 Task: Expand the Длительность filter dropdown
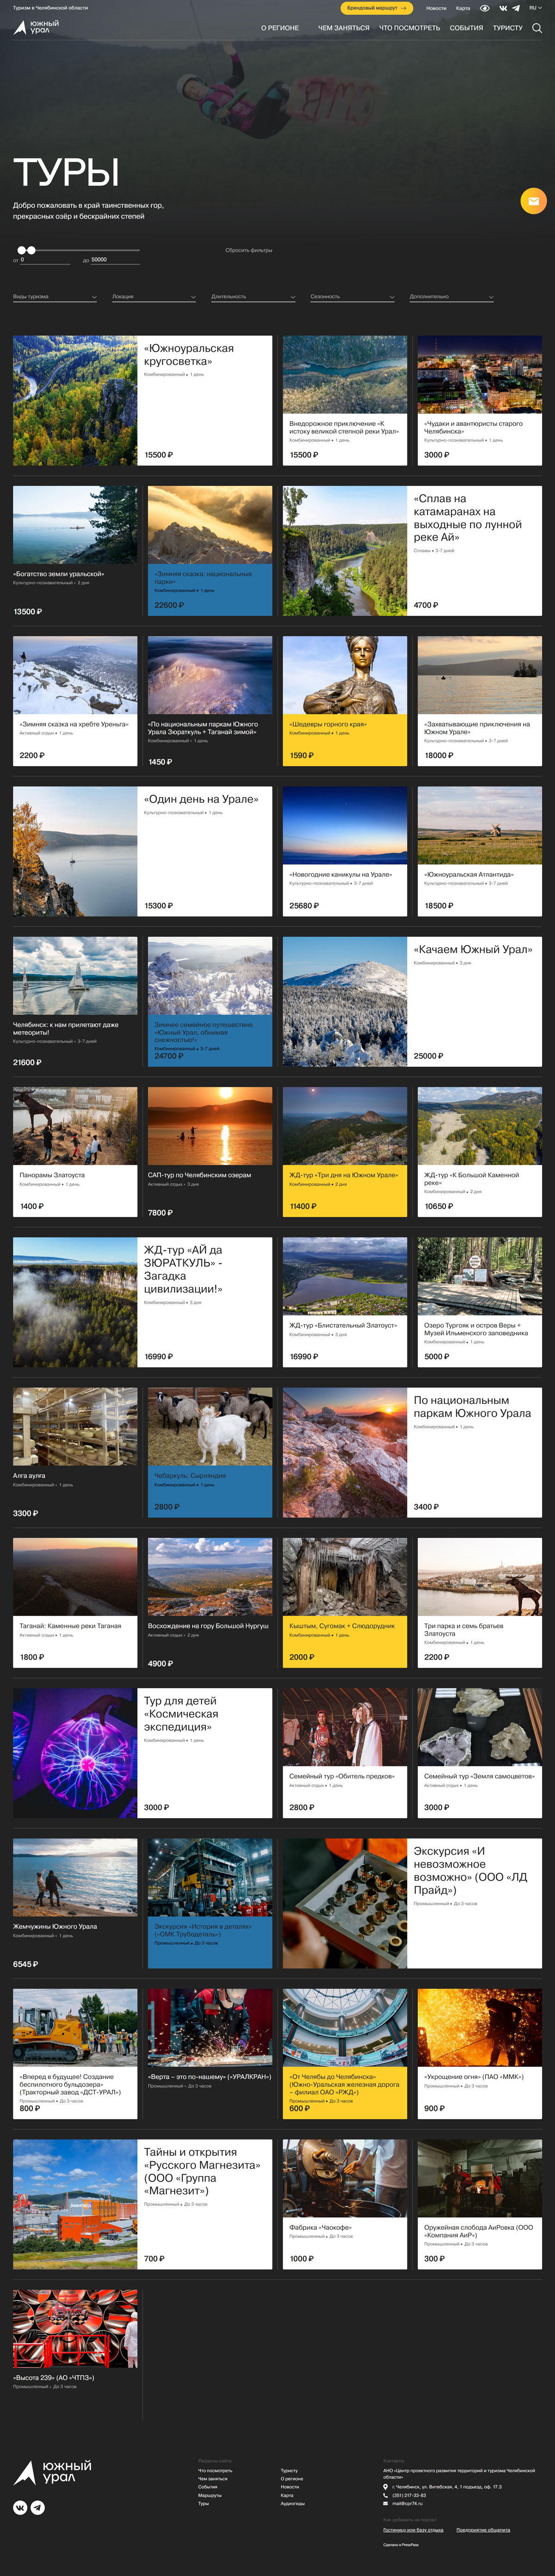click(253, 297)
